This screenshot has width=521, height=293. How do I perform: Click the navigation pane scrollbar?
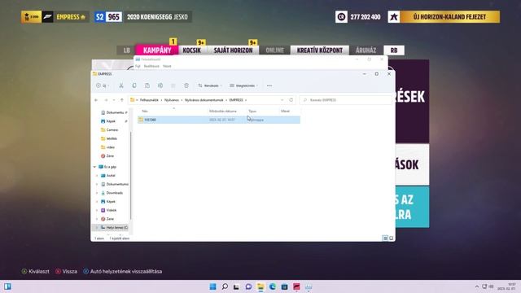pos(130,176)
